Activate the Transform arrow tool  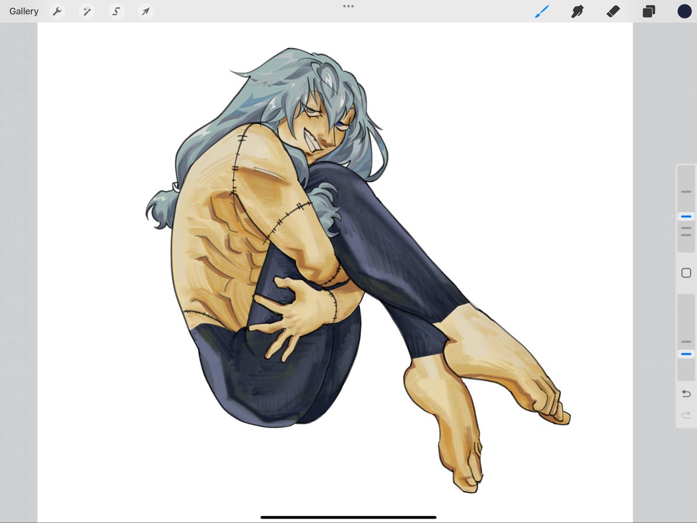tap(146, 11)
